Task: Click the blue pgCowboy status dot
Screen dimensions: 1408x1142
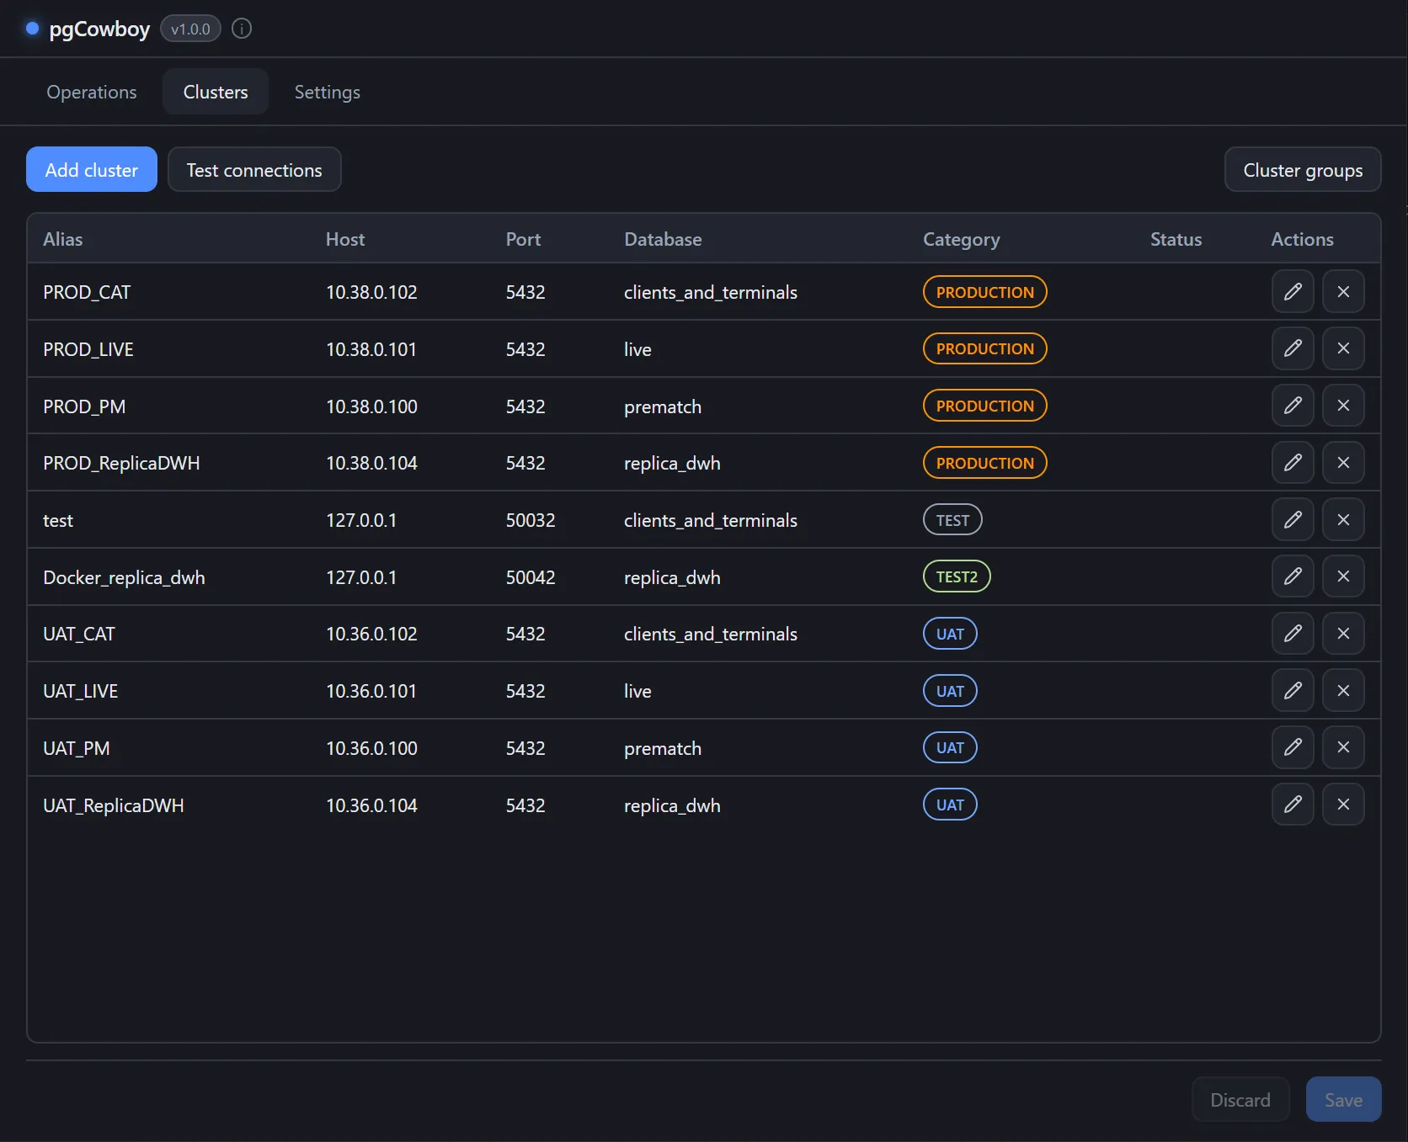Action: pos(32,29)
